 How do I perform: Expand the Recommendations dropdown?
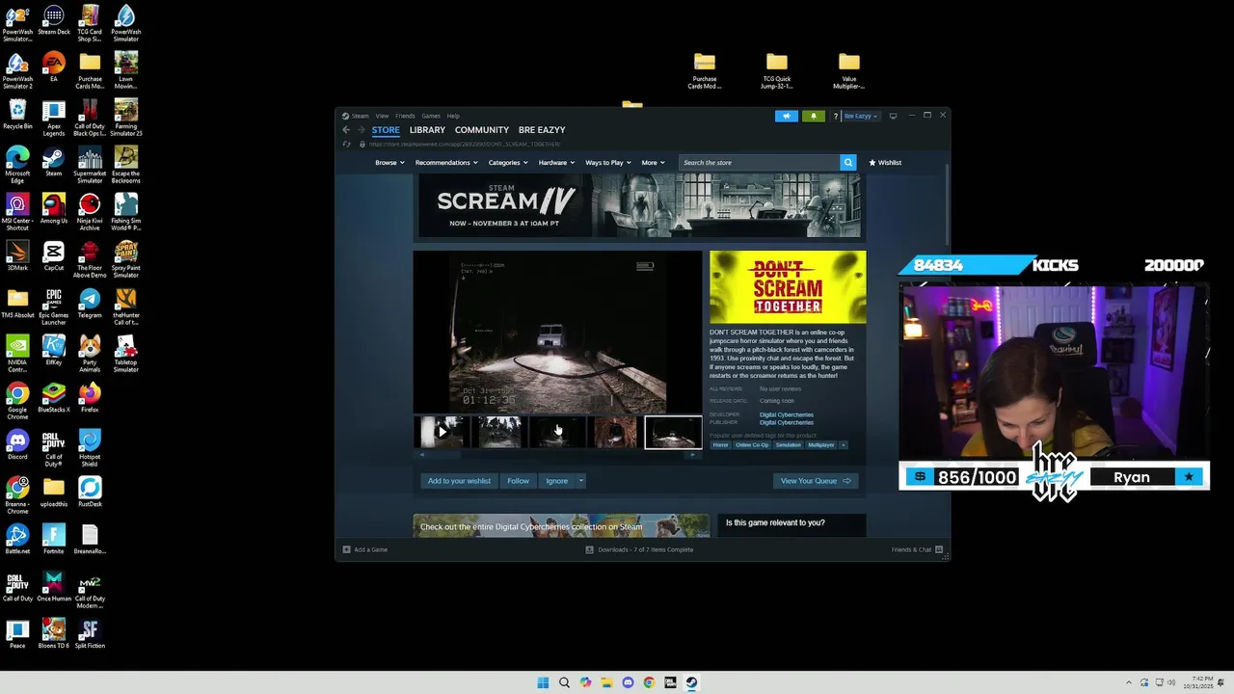click(446, 163)
